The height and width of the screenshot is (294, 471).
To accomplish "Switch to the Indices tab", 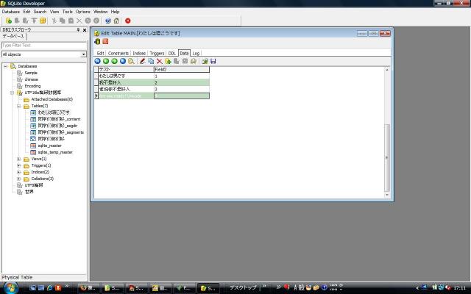I will tap(139, 53).
